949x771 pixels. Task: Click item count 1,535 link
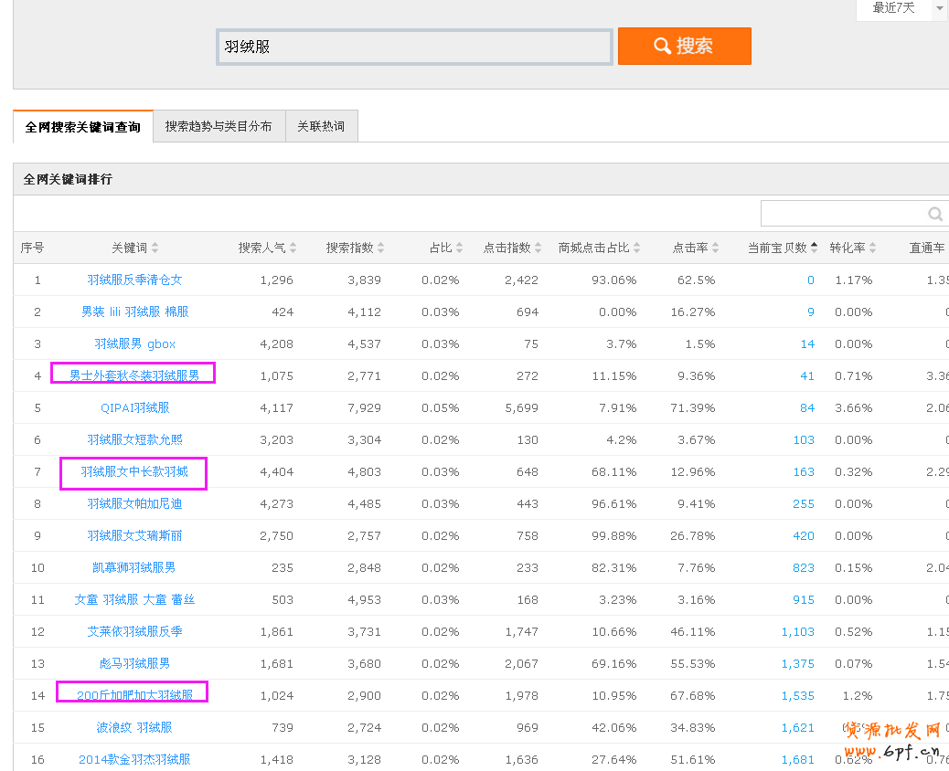pos(797,696)
